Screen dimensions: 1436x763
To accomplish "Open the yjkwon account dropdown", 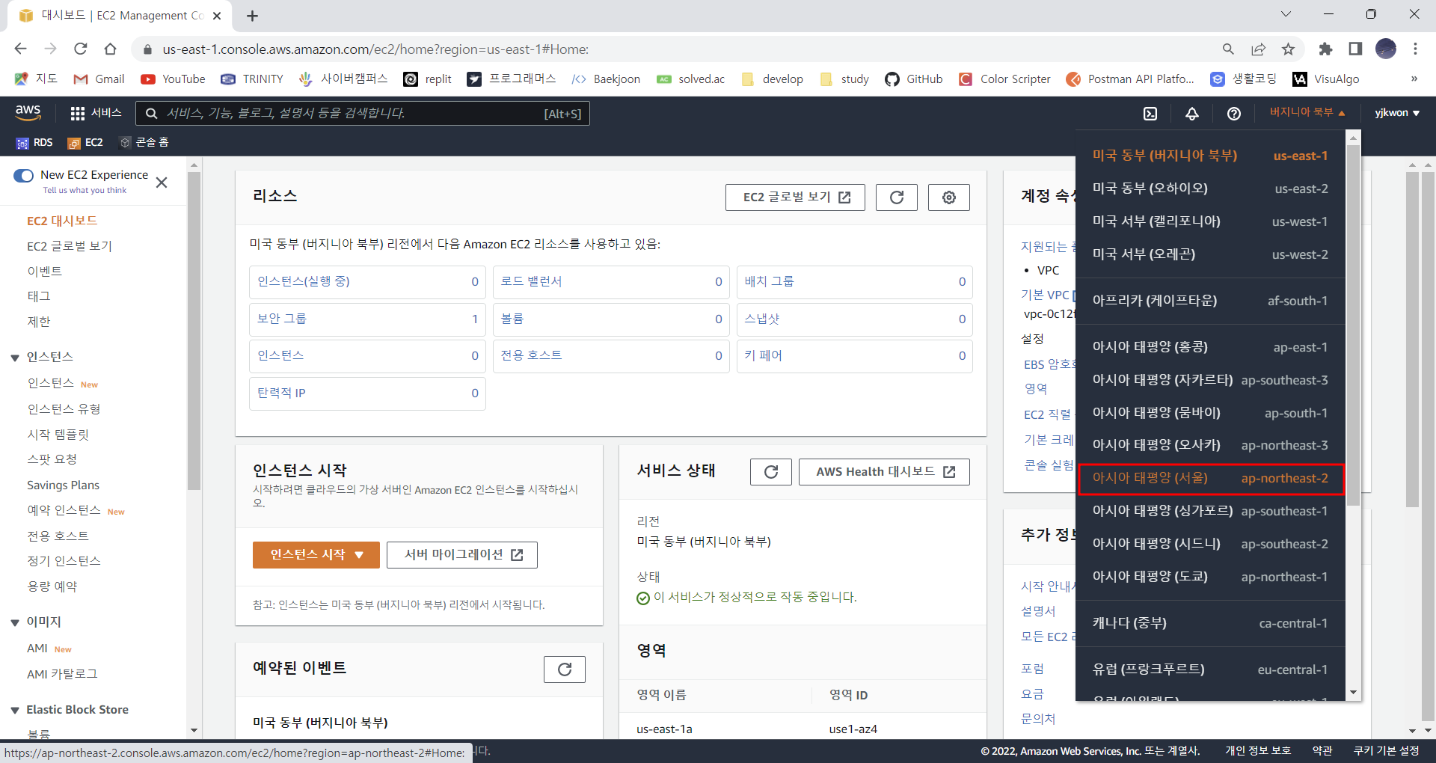I will coord(1397,112).
